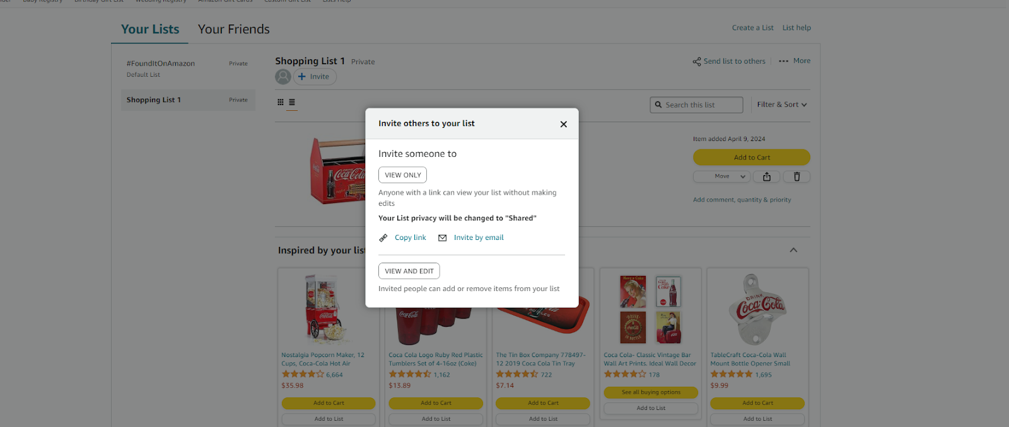Click the link icon beside Copy link

(x=383, y=237)
